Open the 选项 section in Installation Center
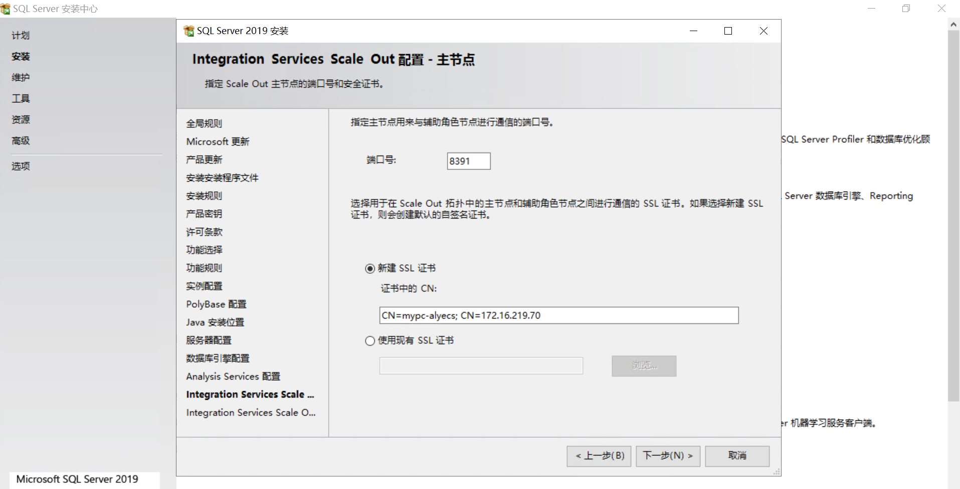The width and height of the screenshot is (960, 489). [21, 167]
